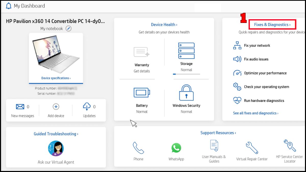Open Device specifications link
Viewport: 306px width, 172px height.
click(x=56, y=78)
